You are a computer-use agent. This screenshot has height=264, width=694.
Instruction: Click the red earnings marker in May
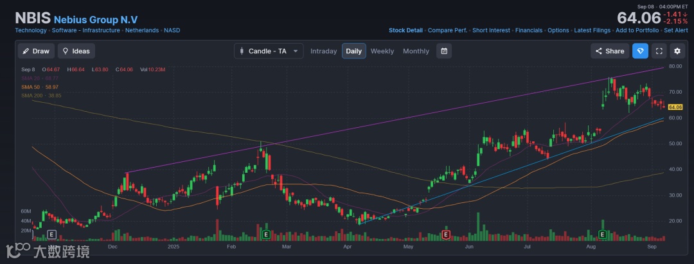point(446,234)
